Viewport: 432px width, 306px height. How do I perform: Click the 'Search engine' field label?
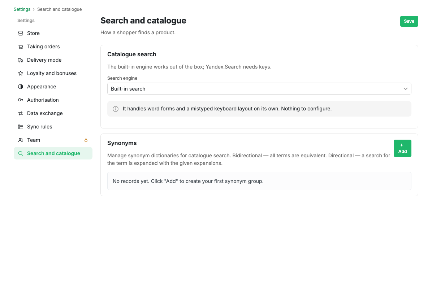pyautogui.click(x=122, y=78)
